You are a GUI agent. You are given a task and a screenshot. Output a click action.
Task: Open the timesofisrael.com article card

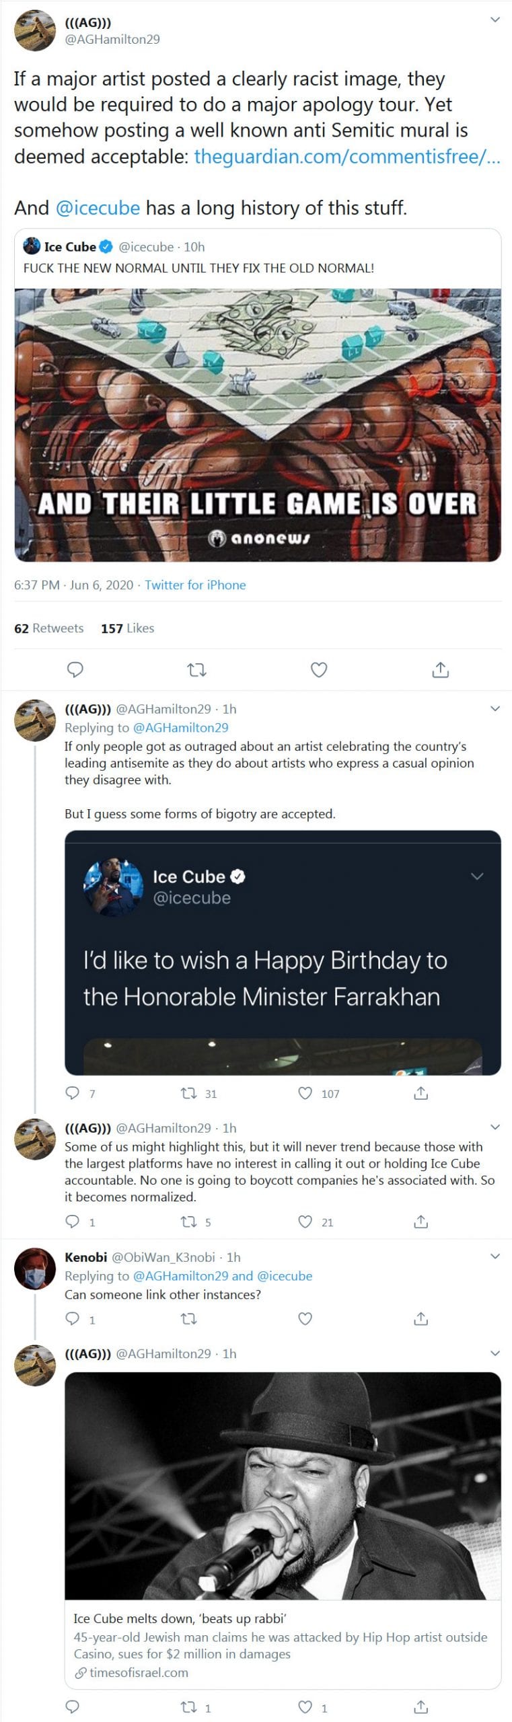[x=283, y=1645]
